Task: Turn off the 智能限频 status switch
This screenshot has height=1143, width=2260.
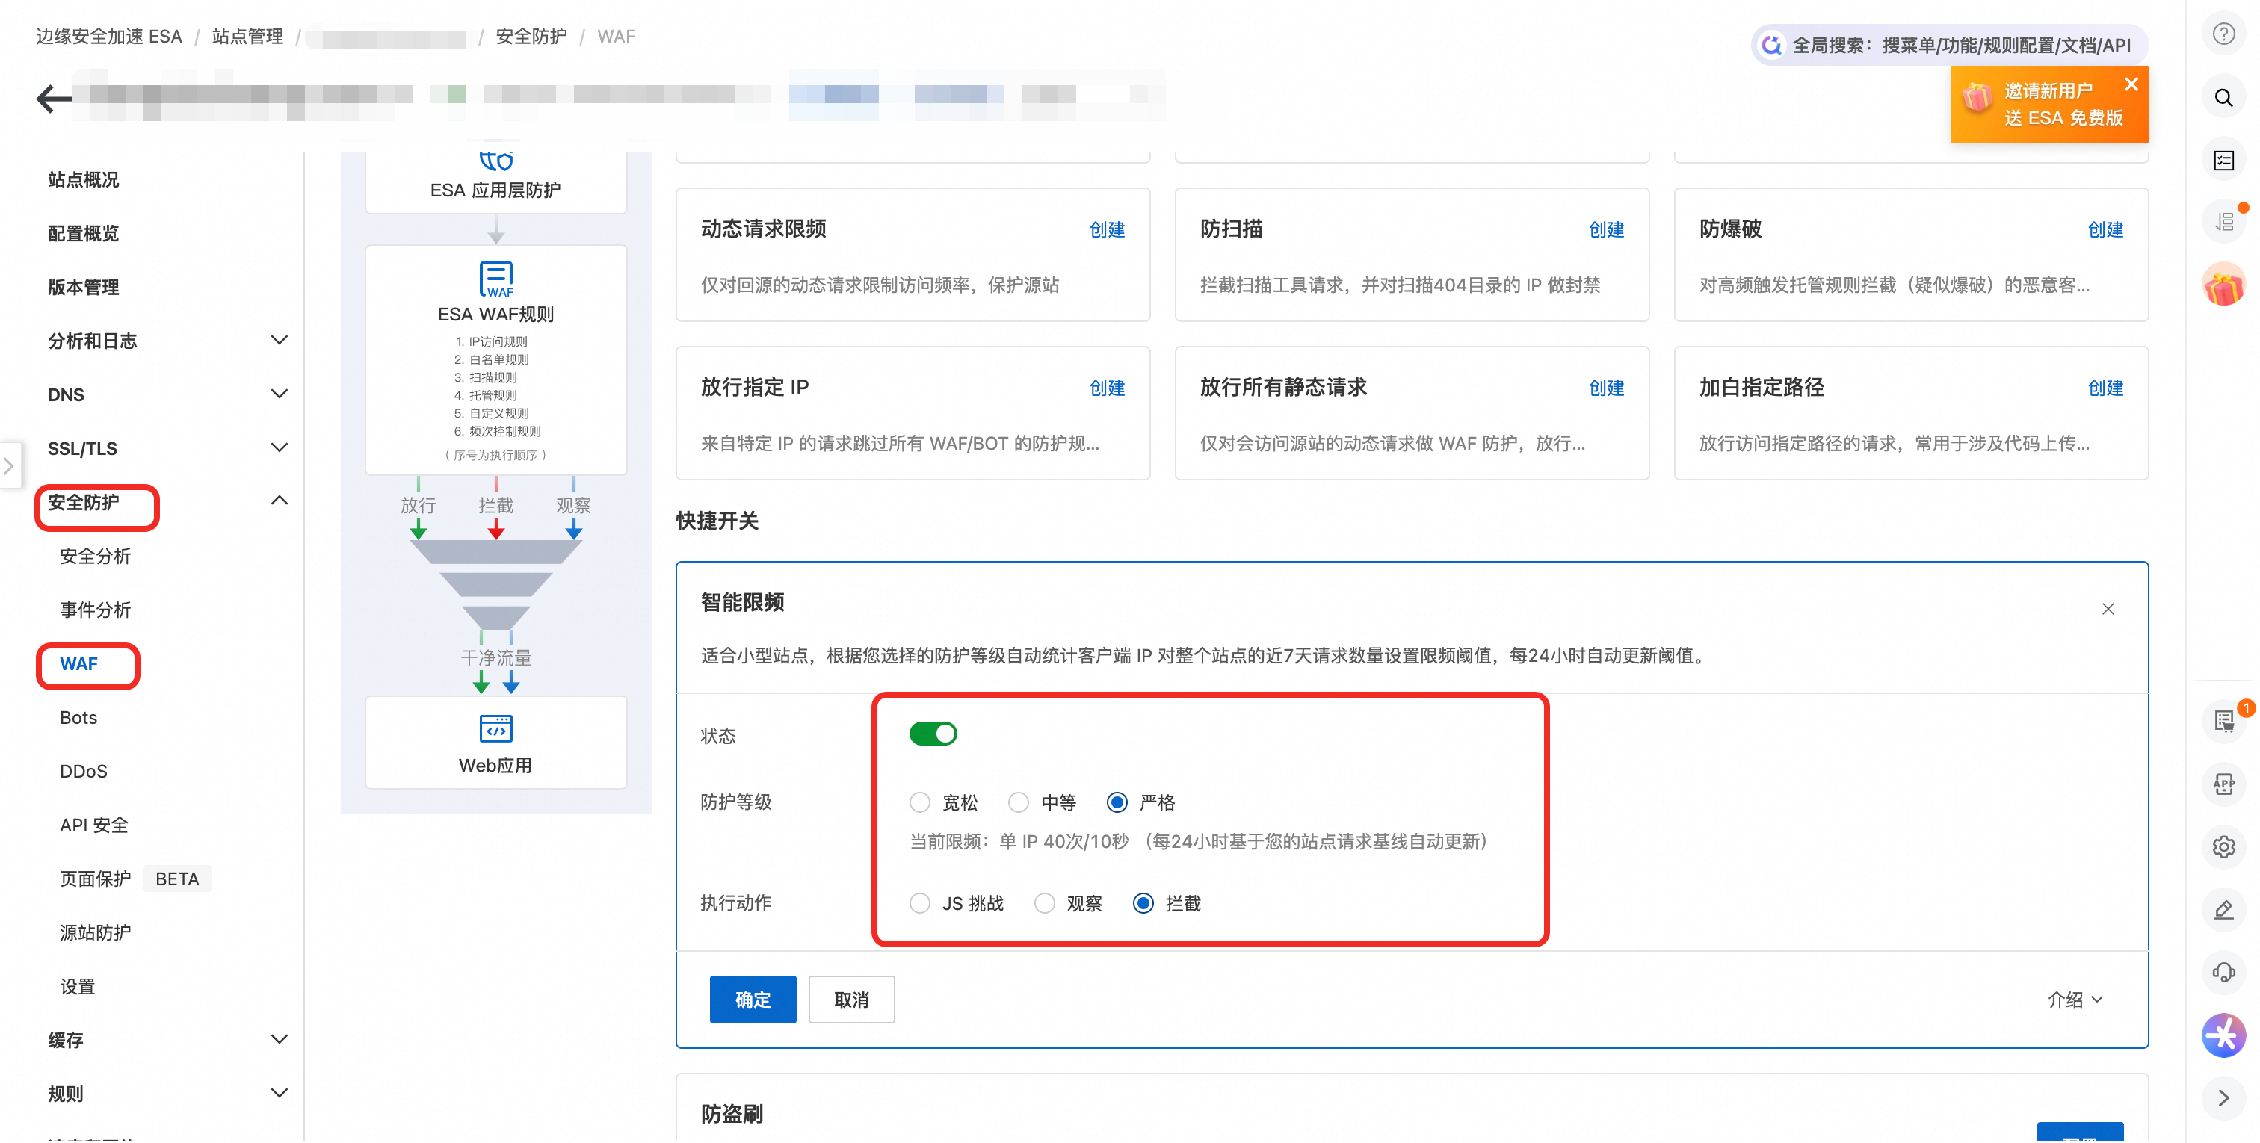Action: pos(933,734)
